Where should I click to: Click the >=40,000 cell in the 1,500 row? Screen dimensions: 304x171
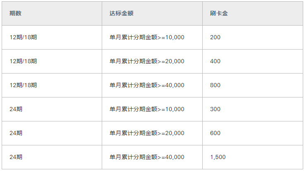tap(152, 157)
